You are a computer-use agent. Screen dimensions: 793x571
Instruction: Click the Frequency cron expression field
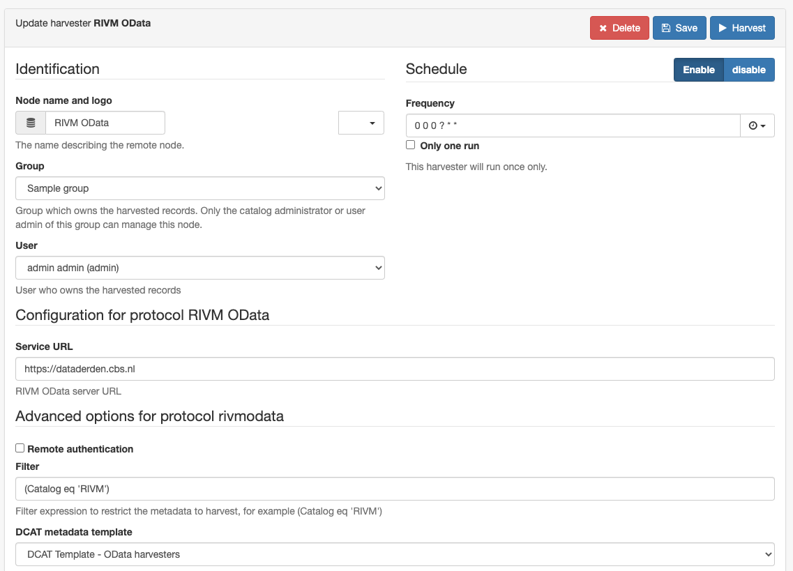(573, 125)
